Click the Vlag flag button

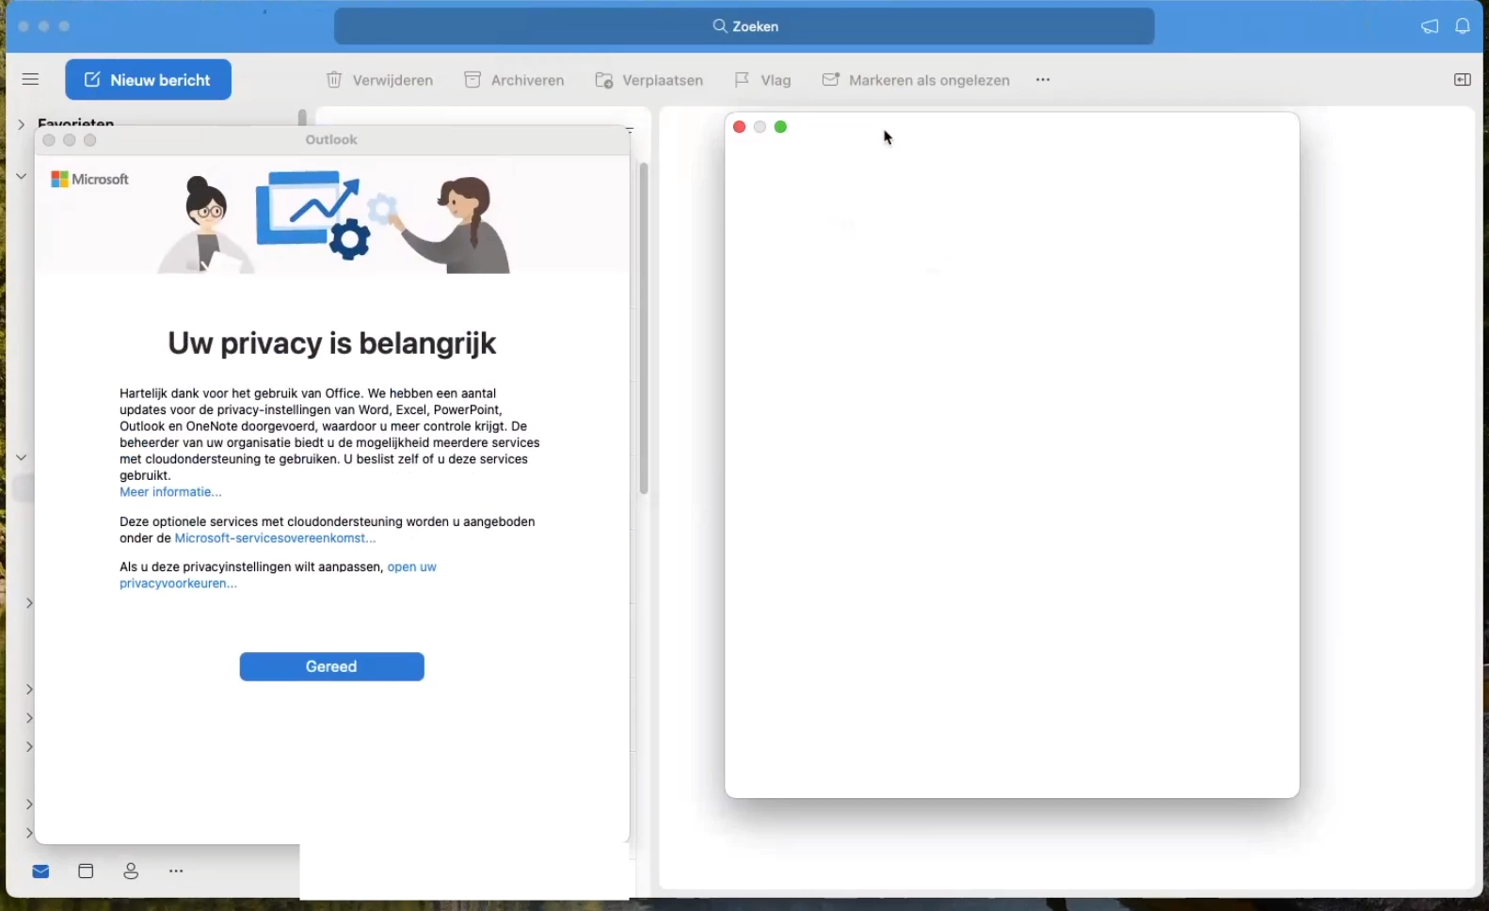point(763,80)
